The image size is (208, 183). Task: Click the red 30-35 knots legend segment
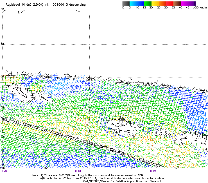[x=170, y=3]
